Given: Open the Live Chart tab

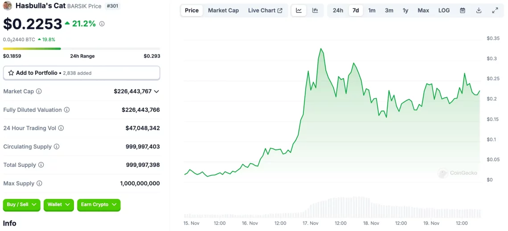Looking at the screenshot, I should tap(265, 10).
